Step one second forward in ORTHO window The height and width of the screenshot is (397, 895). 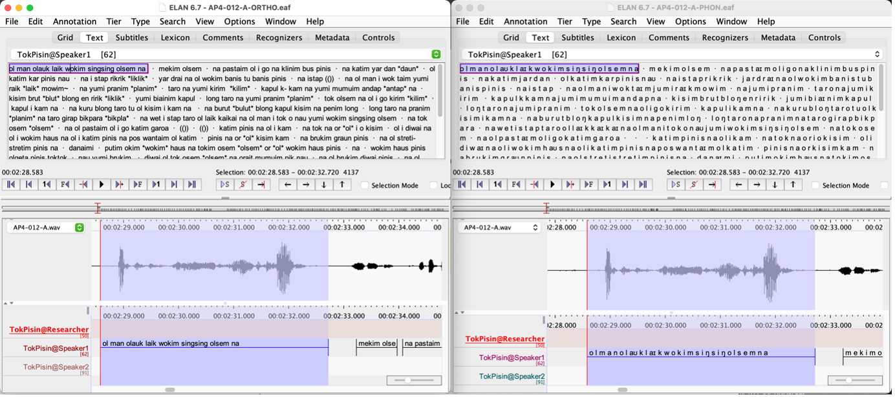click(x=156, y=185)
